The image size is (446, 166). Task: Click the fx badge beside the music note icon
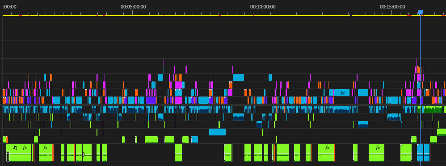25,148
